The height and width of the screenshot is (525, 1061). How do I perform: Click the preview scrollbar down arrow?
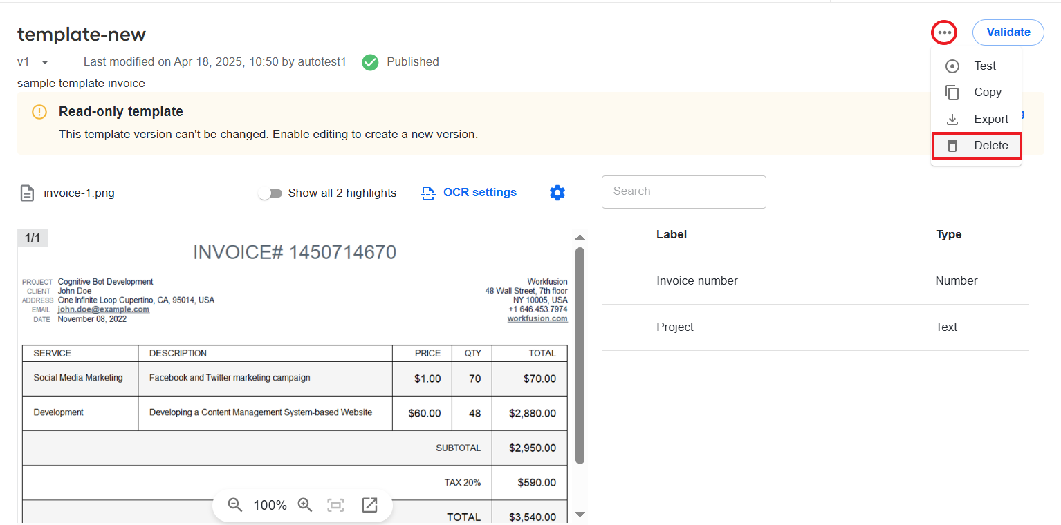point(580,514)
